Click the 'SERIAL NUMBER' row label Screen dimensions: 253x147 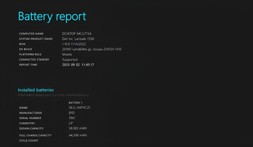[x=30, y=118]
